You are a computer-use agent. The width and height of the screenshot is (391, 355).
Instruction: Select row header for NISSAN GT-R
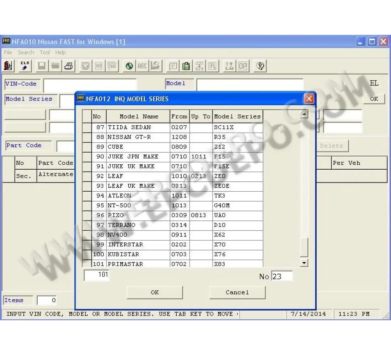tap(87, 137)
